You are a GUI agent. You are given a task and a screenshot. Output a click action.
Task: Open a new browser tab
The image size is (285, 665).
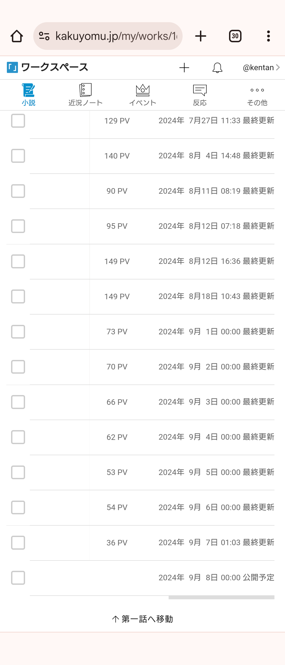pos(201,36)
